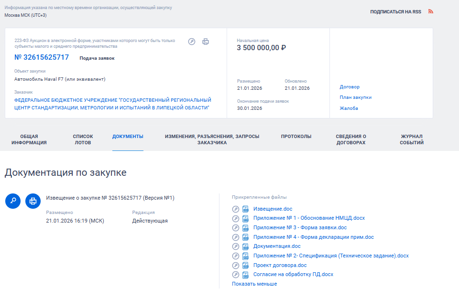This screenshot has height=299, width=459.
Task: View signature for Приложение № 3 Форма заявки
Action: tap(236, 228)
